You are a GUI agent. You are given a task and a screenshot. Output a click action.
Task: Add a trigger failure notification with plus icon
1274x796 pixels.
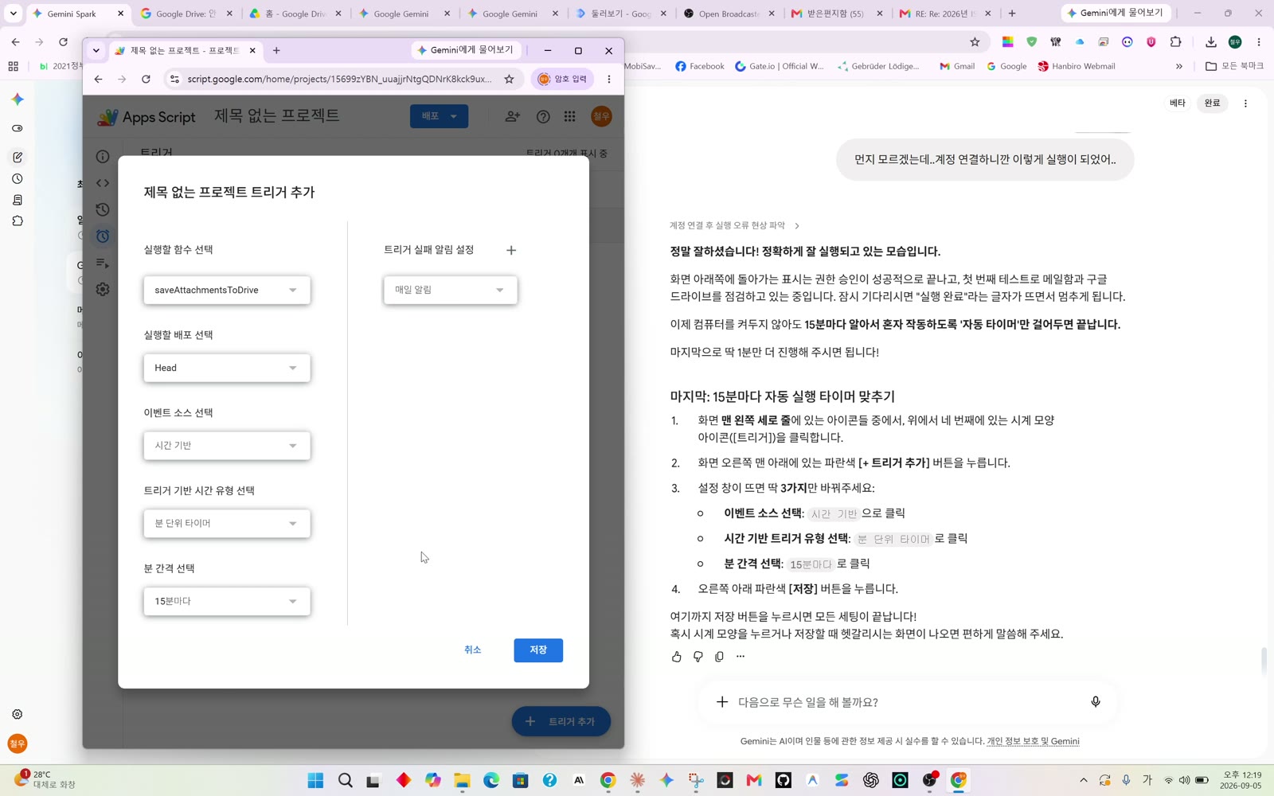tap(511, 250)
